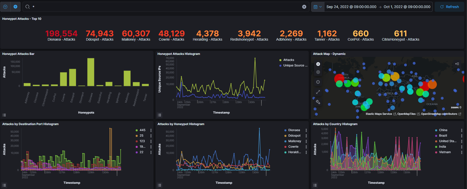
Task: Click the add filter plus icon
Action: 15,7
